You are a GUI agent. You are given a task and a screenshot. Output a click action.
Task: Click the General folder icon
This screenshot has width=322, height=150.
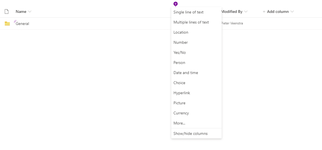[7, 23]
